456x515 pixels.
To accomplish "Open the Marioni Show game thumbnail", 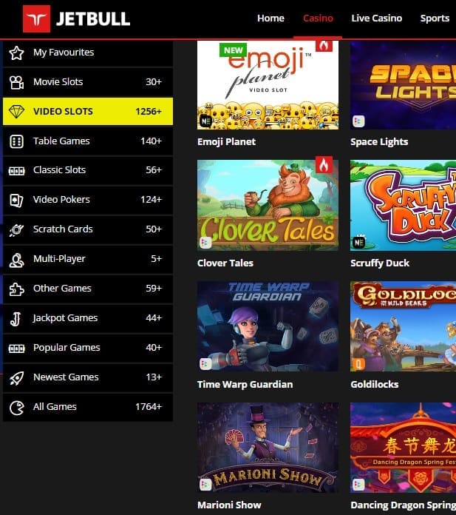I will pyautogui.click(x=268, y=448).
